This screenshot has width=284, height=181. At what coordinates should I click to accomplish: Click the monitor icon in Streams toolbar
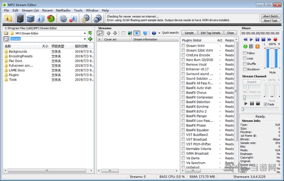coord(145,33)
